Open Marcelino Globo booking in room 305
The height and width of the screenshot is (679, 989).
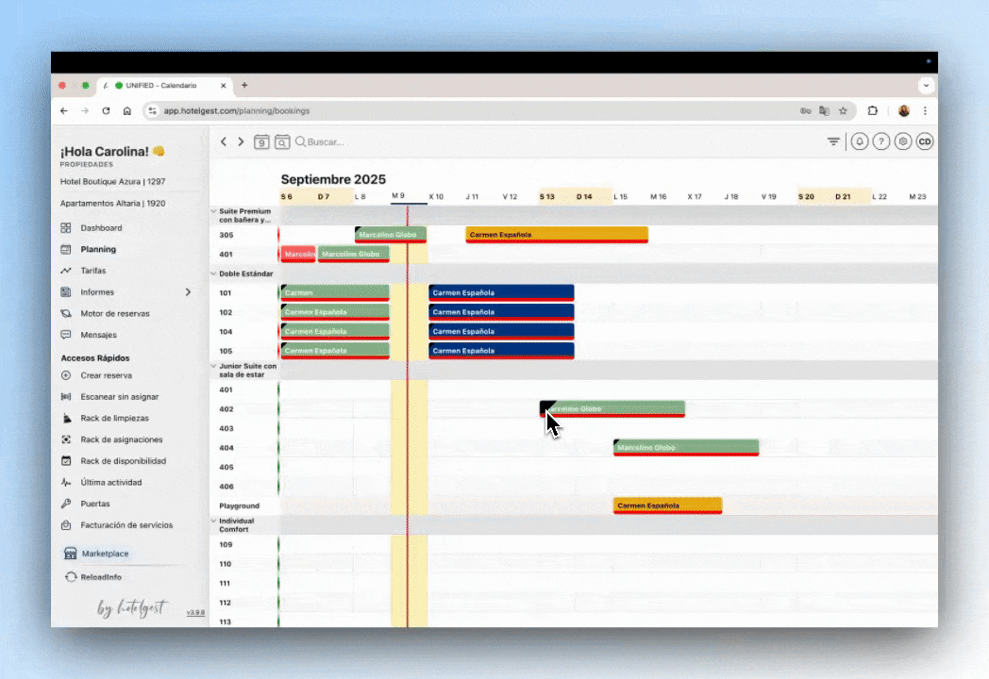click(391, 235)
